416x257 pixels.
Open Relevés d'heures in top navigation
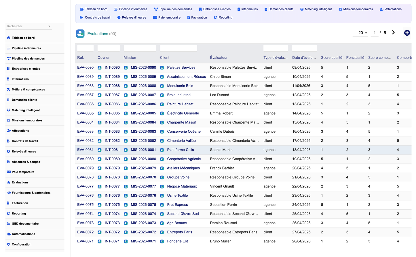click(x=132, y=18)
